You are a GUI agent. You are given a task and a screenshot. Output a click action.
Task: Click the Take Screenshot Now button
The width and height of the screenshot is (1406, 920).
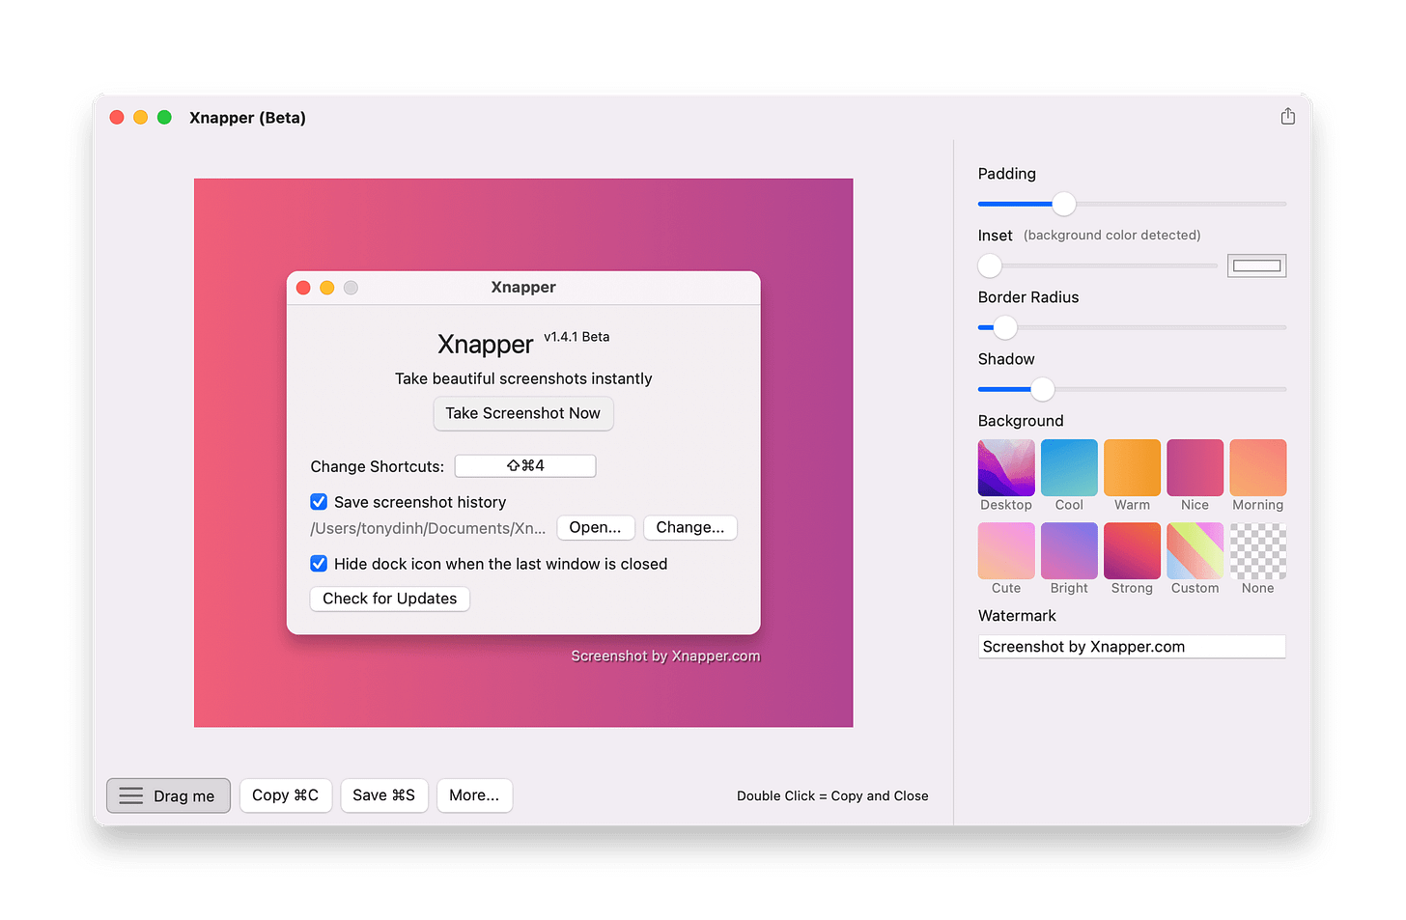coord(523,413)
